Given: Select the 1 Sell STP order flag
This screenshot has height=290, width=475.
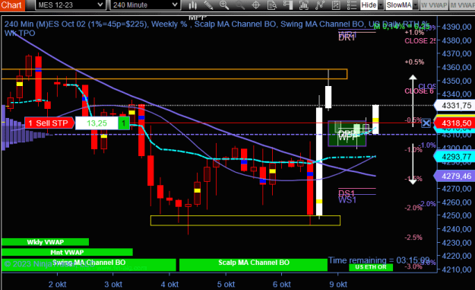Looking at the screenshot, I should (x=49, y=123).
